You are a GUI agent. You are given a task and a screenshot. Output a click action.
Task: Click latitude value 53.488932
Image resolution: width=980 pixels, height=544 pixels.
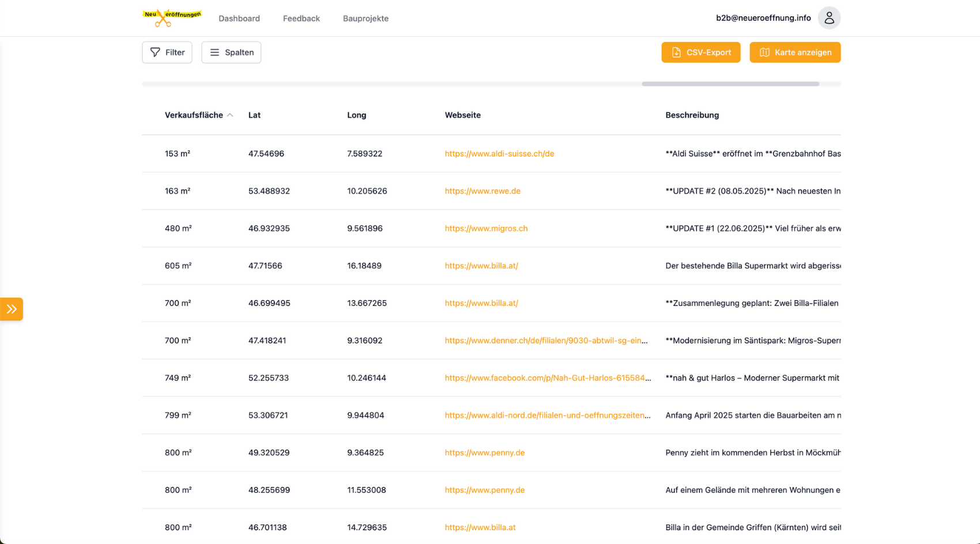(269, 191)
